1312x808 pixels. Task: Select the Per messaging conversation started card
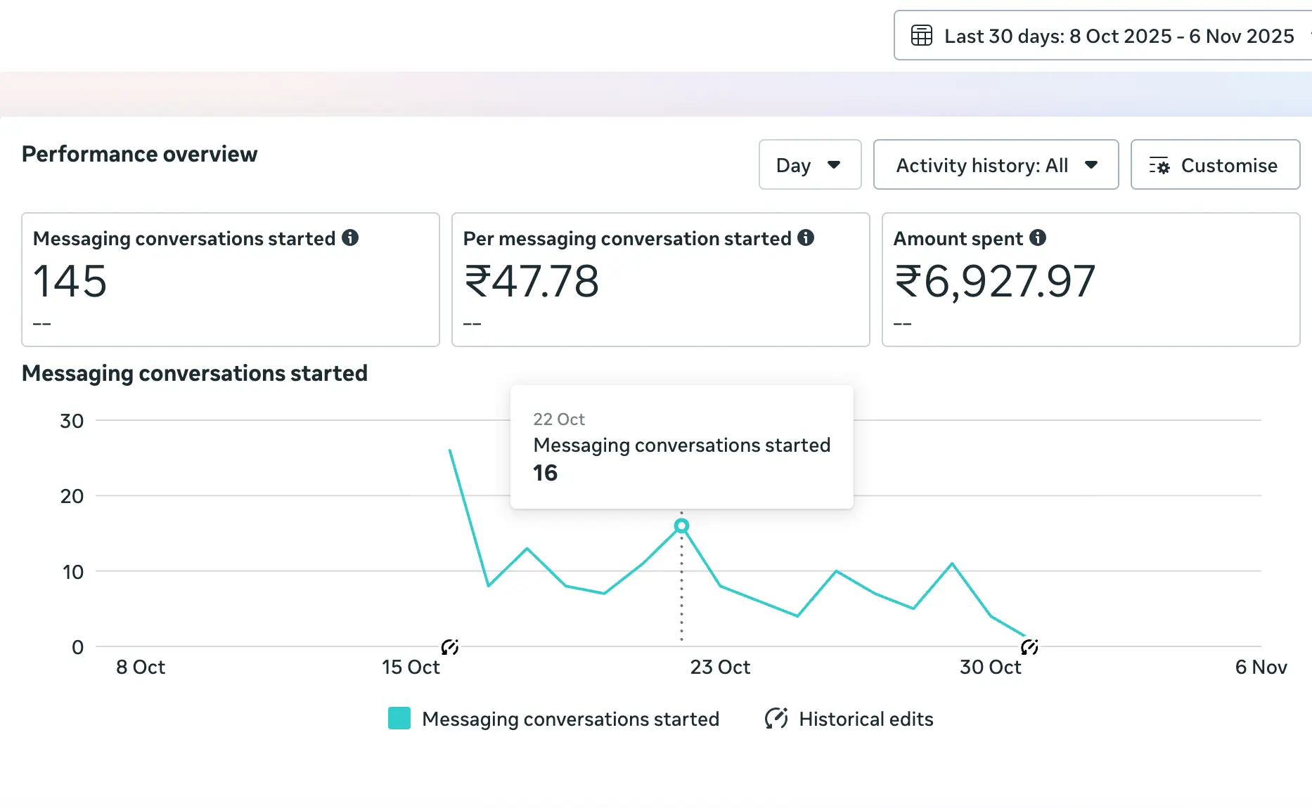(660, 280)
